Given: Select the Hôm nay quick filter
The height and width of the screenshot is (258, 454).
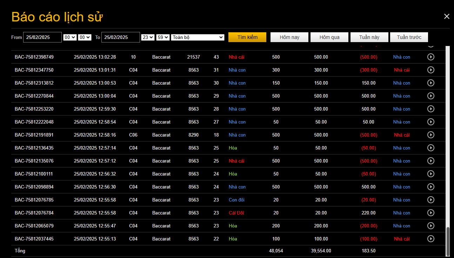Looking at the screenshot, I should [x=289, y=37].
